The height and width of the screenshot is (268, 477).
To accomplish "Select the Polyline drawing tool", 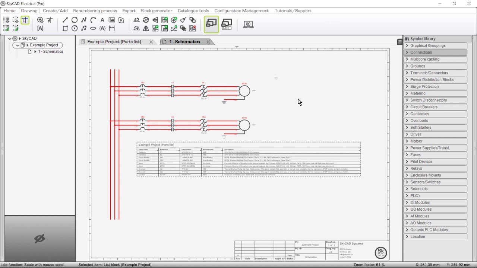I will pos(84,20).
